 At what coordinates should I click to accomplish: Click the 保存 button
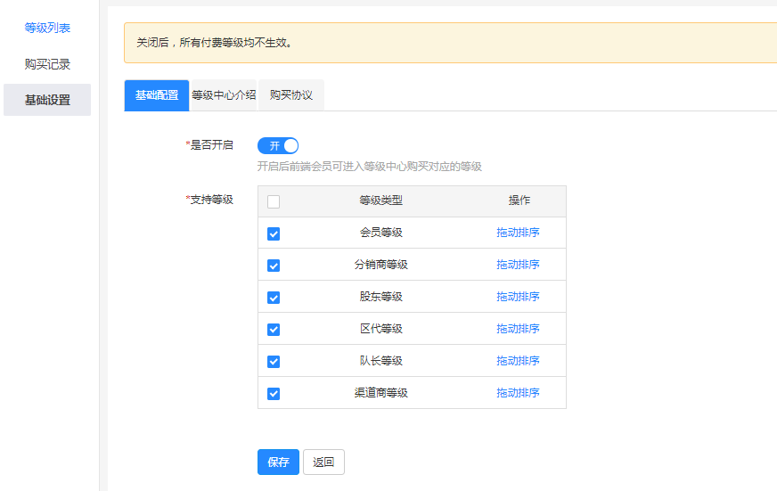278,462
